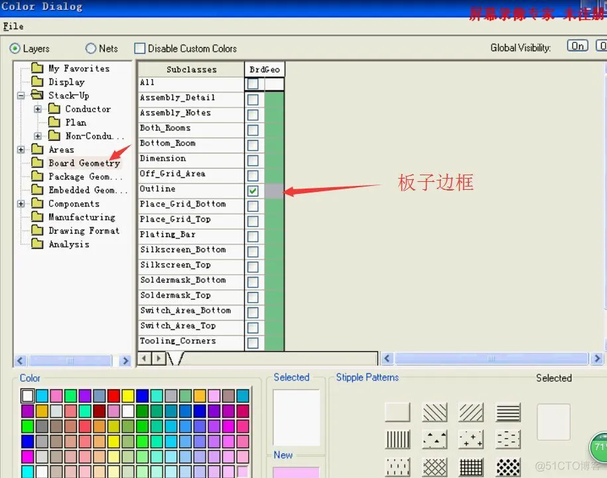This screenshot has height=478, width=607.
Task: Check the Soldermask_Top checkbox
Action: tap(253, 297)
